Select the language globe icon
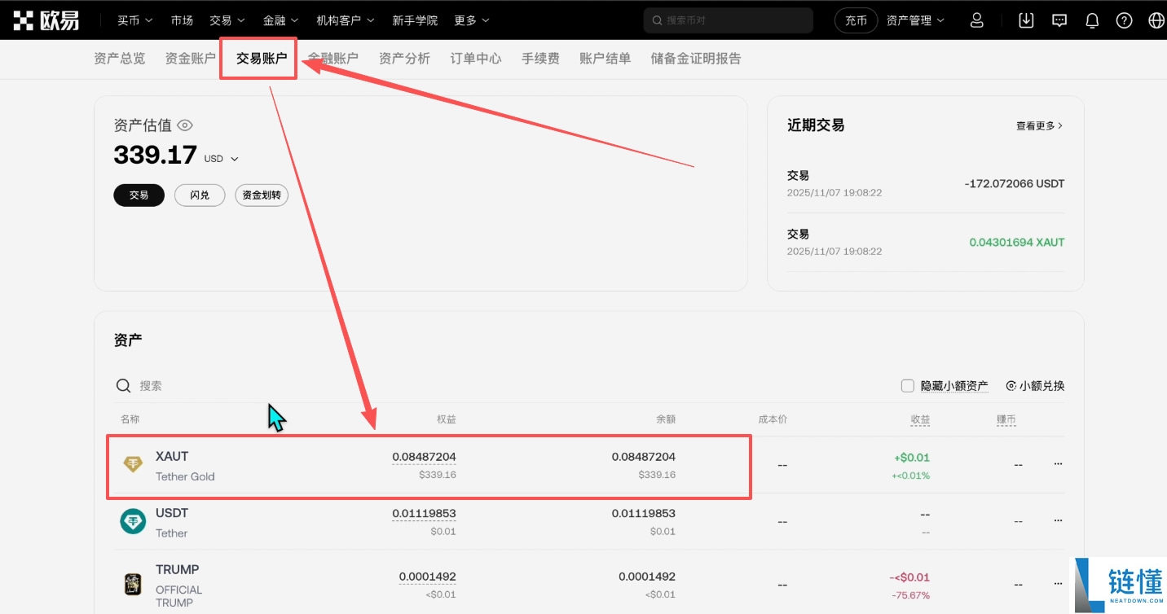The image size is (1167, 614). pos(1156,20)
